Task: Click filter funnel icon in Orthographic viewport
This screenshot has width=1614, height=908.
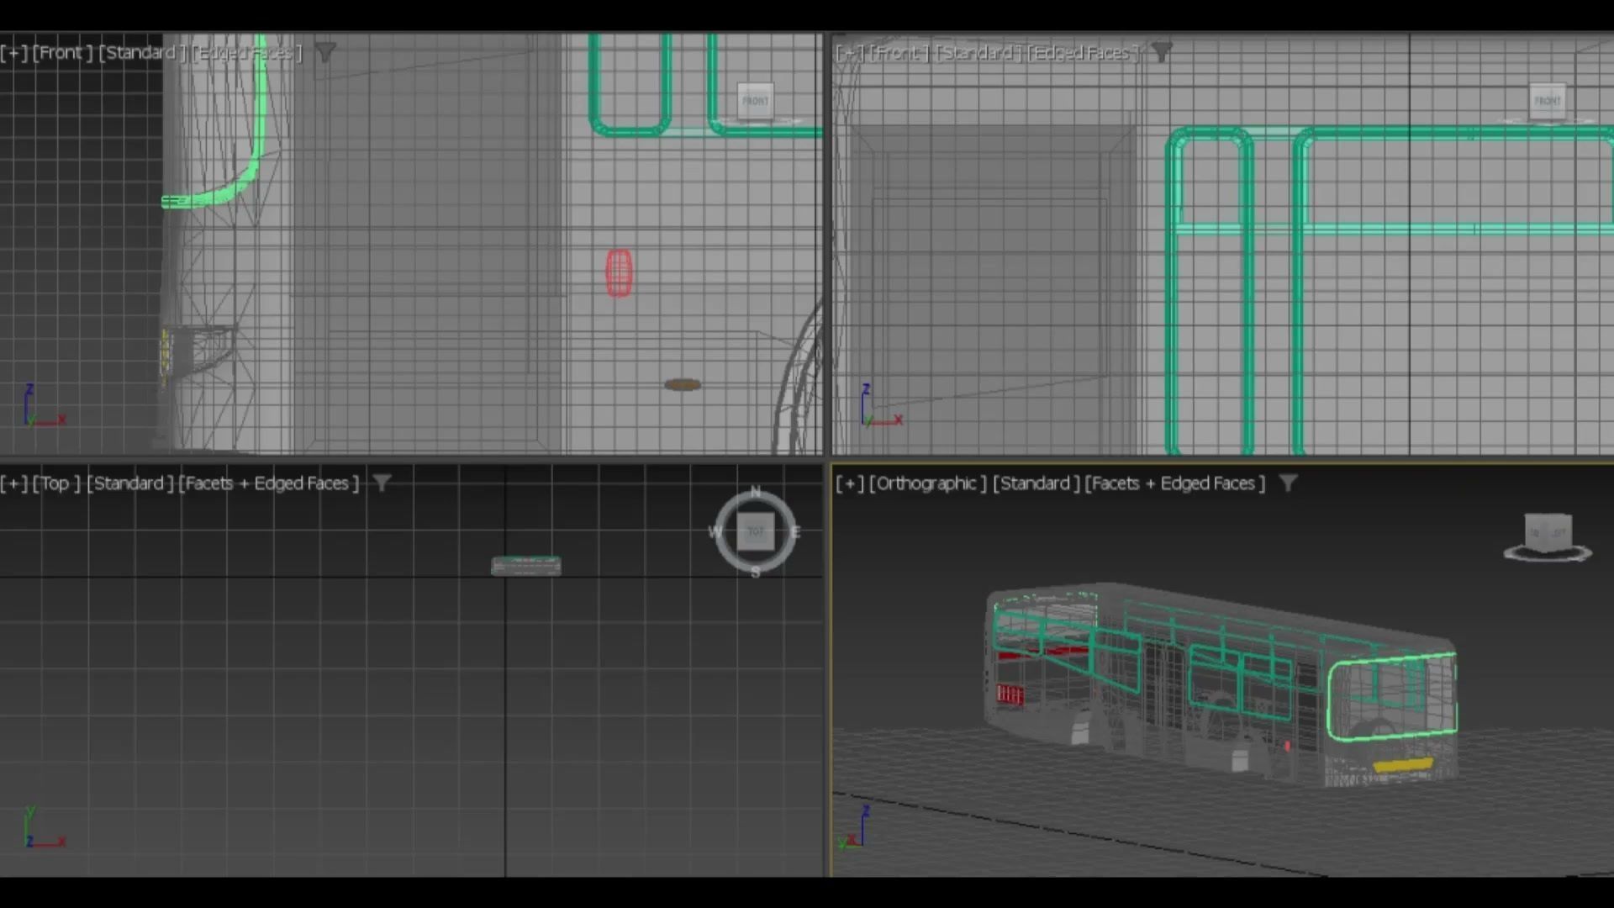Action: coord(1288,483)
